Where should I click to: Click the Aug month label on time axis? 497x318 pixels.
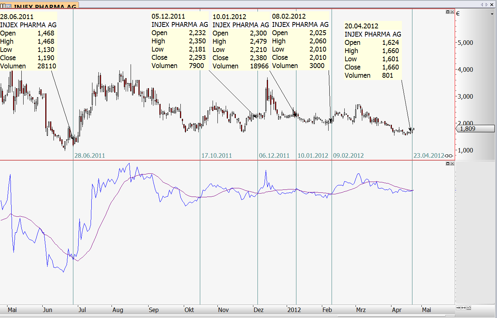(x=118, y=310)
